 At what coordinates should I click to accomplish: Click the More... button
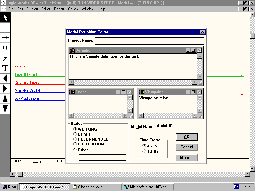click(187, 158)
